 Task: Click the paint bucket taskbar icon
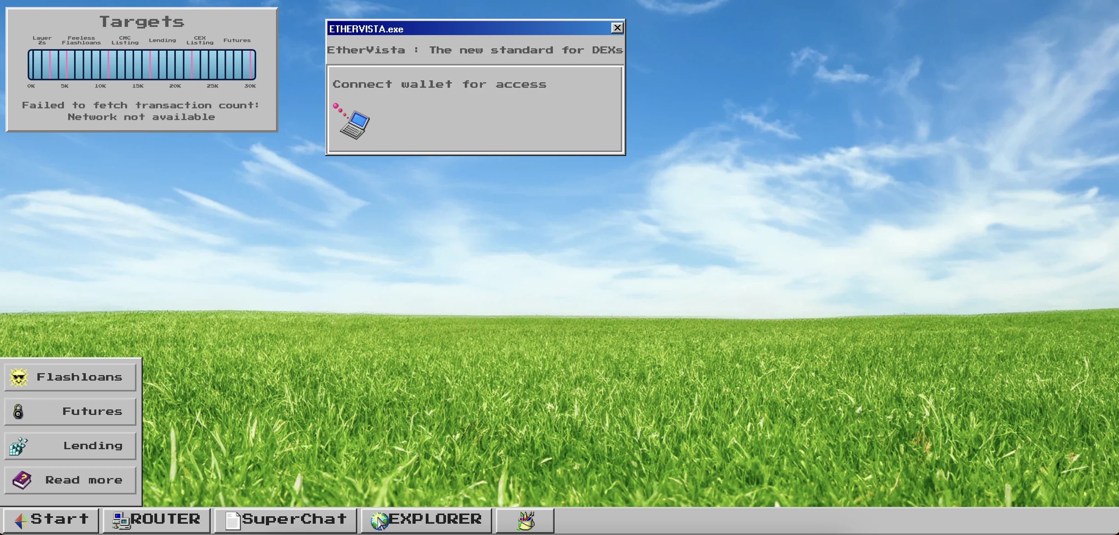coord(525,520)
